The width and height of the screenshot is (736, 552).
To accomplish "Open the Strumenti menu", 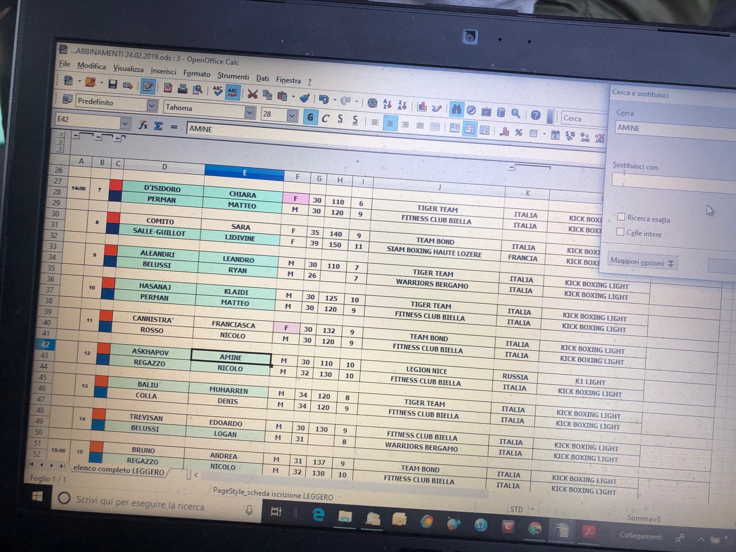I will pyautogui.click(x=233, y=76).
